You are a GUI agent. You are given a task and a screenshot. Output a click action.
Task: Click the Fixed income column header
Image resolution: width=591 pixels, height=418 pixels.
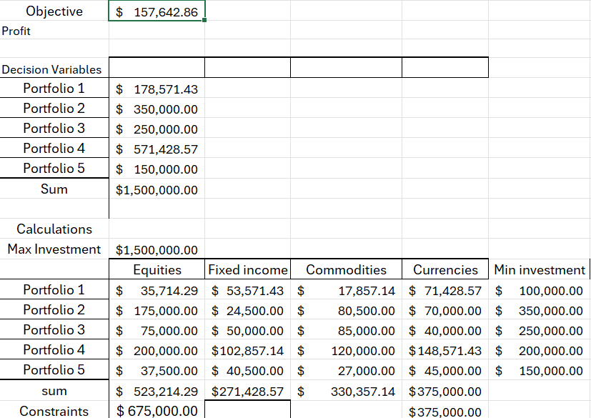[248, 269]
